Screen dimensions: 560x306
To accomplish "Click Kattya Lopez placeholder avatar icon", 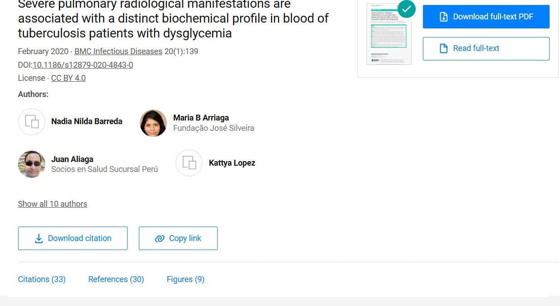I will tap(189, 163).
